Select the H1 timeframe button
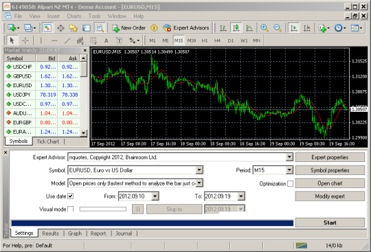 tap(205, 41)
